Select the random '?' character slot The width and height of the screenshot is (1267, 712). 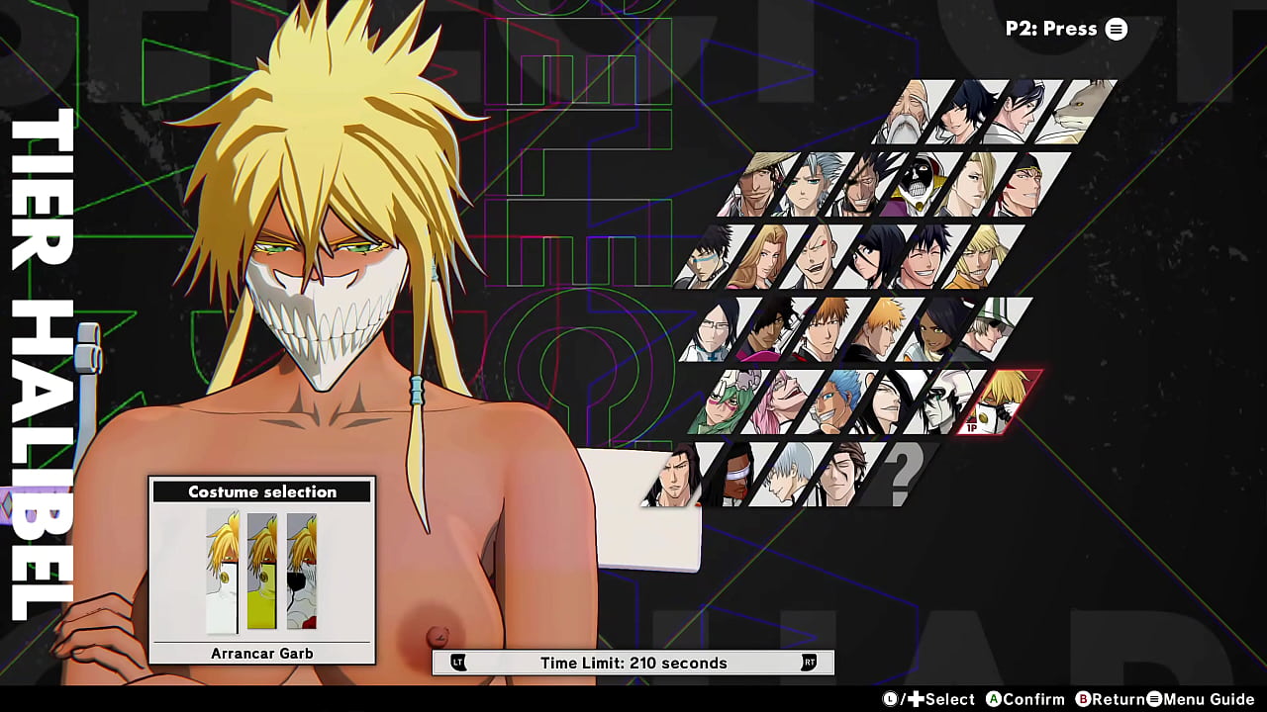click(x=902, y=473)
